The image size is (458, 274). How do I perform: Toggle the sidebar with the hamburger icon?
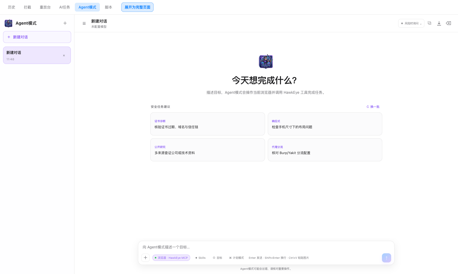click(84, 23)
